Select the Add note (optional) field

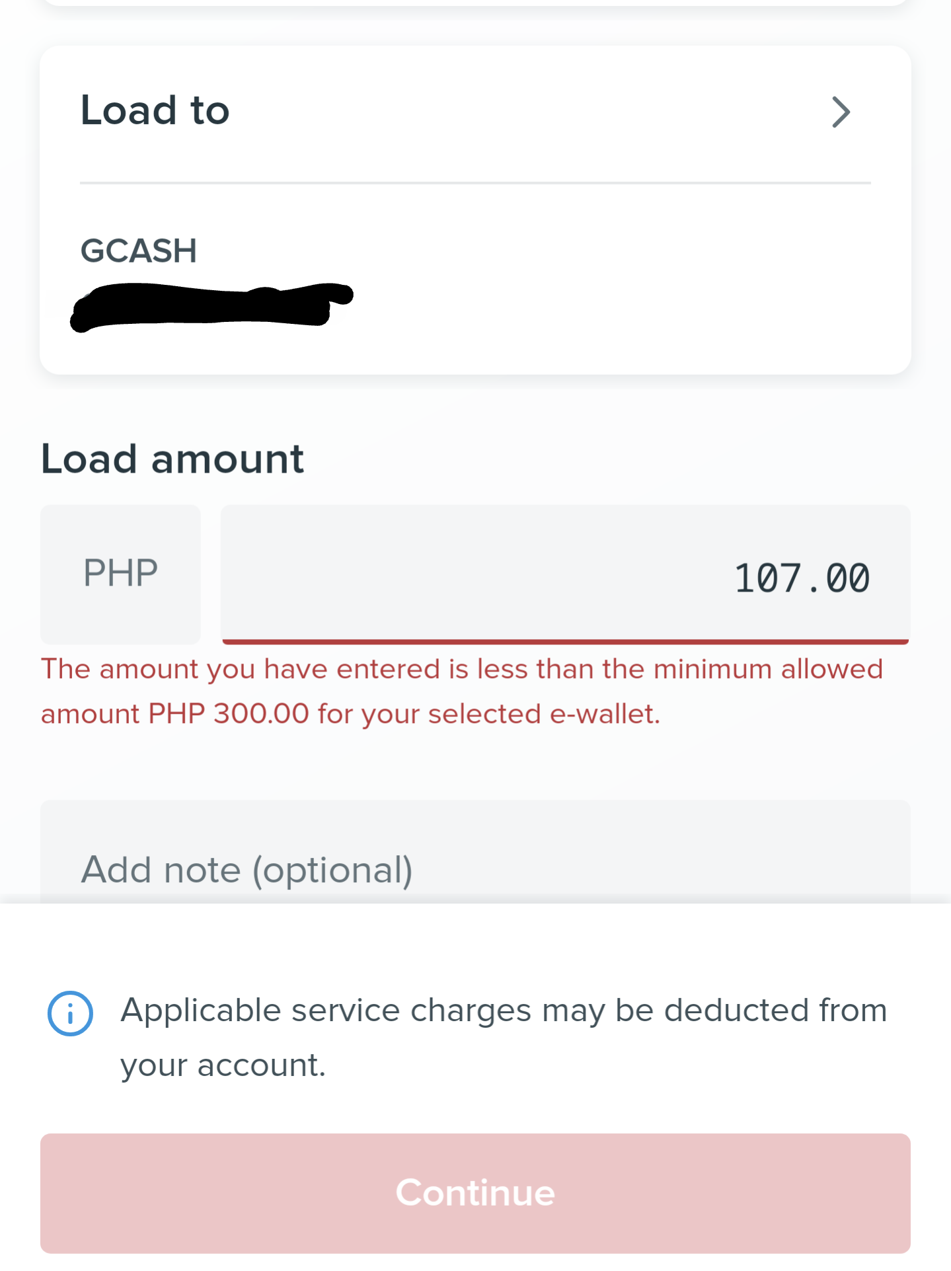click(x=475, y=853)
